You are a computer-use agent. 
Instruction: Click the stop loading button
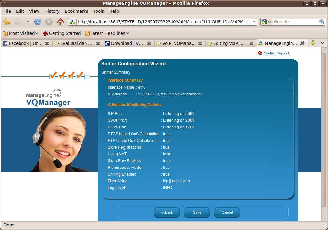[x=49, y=22]
